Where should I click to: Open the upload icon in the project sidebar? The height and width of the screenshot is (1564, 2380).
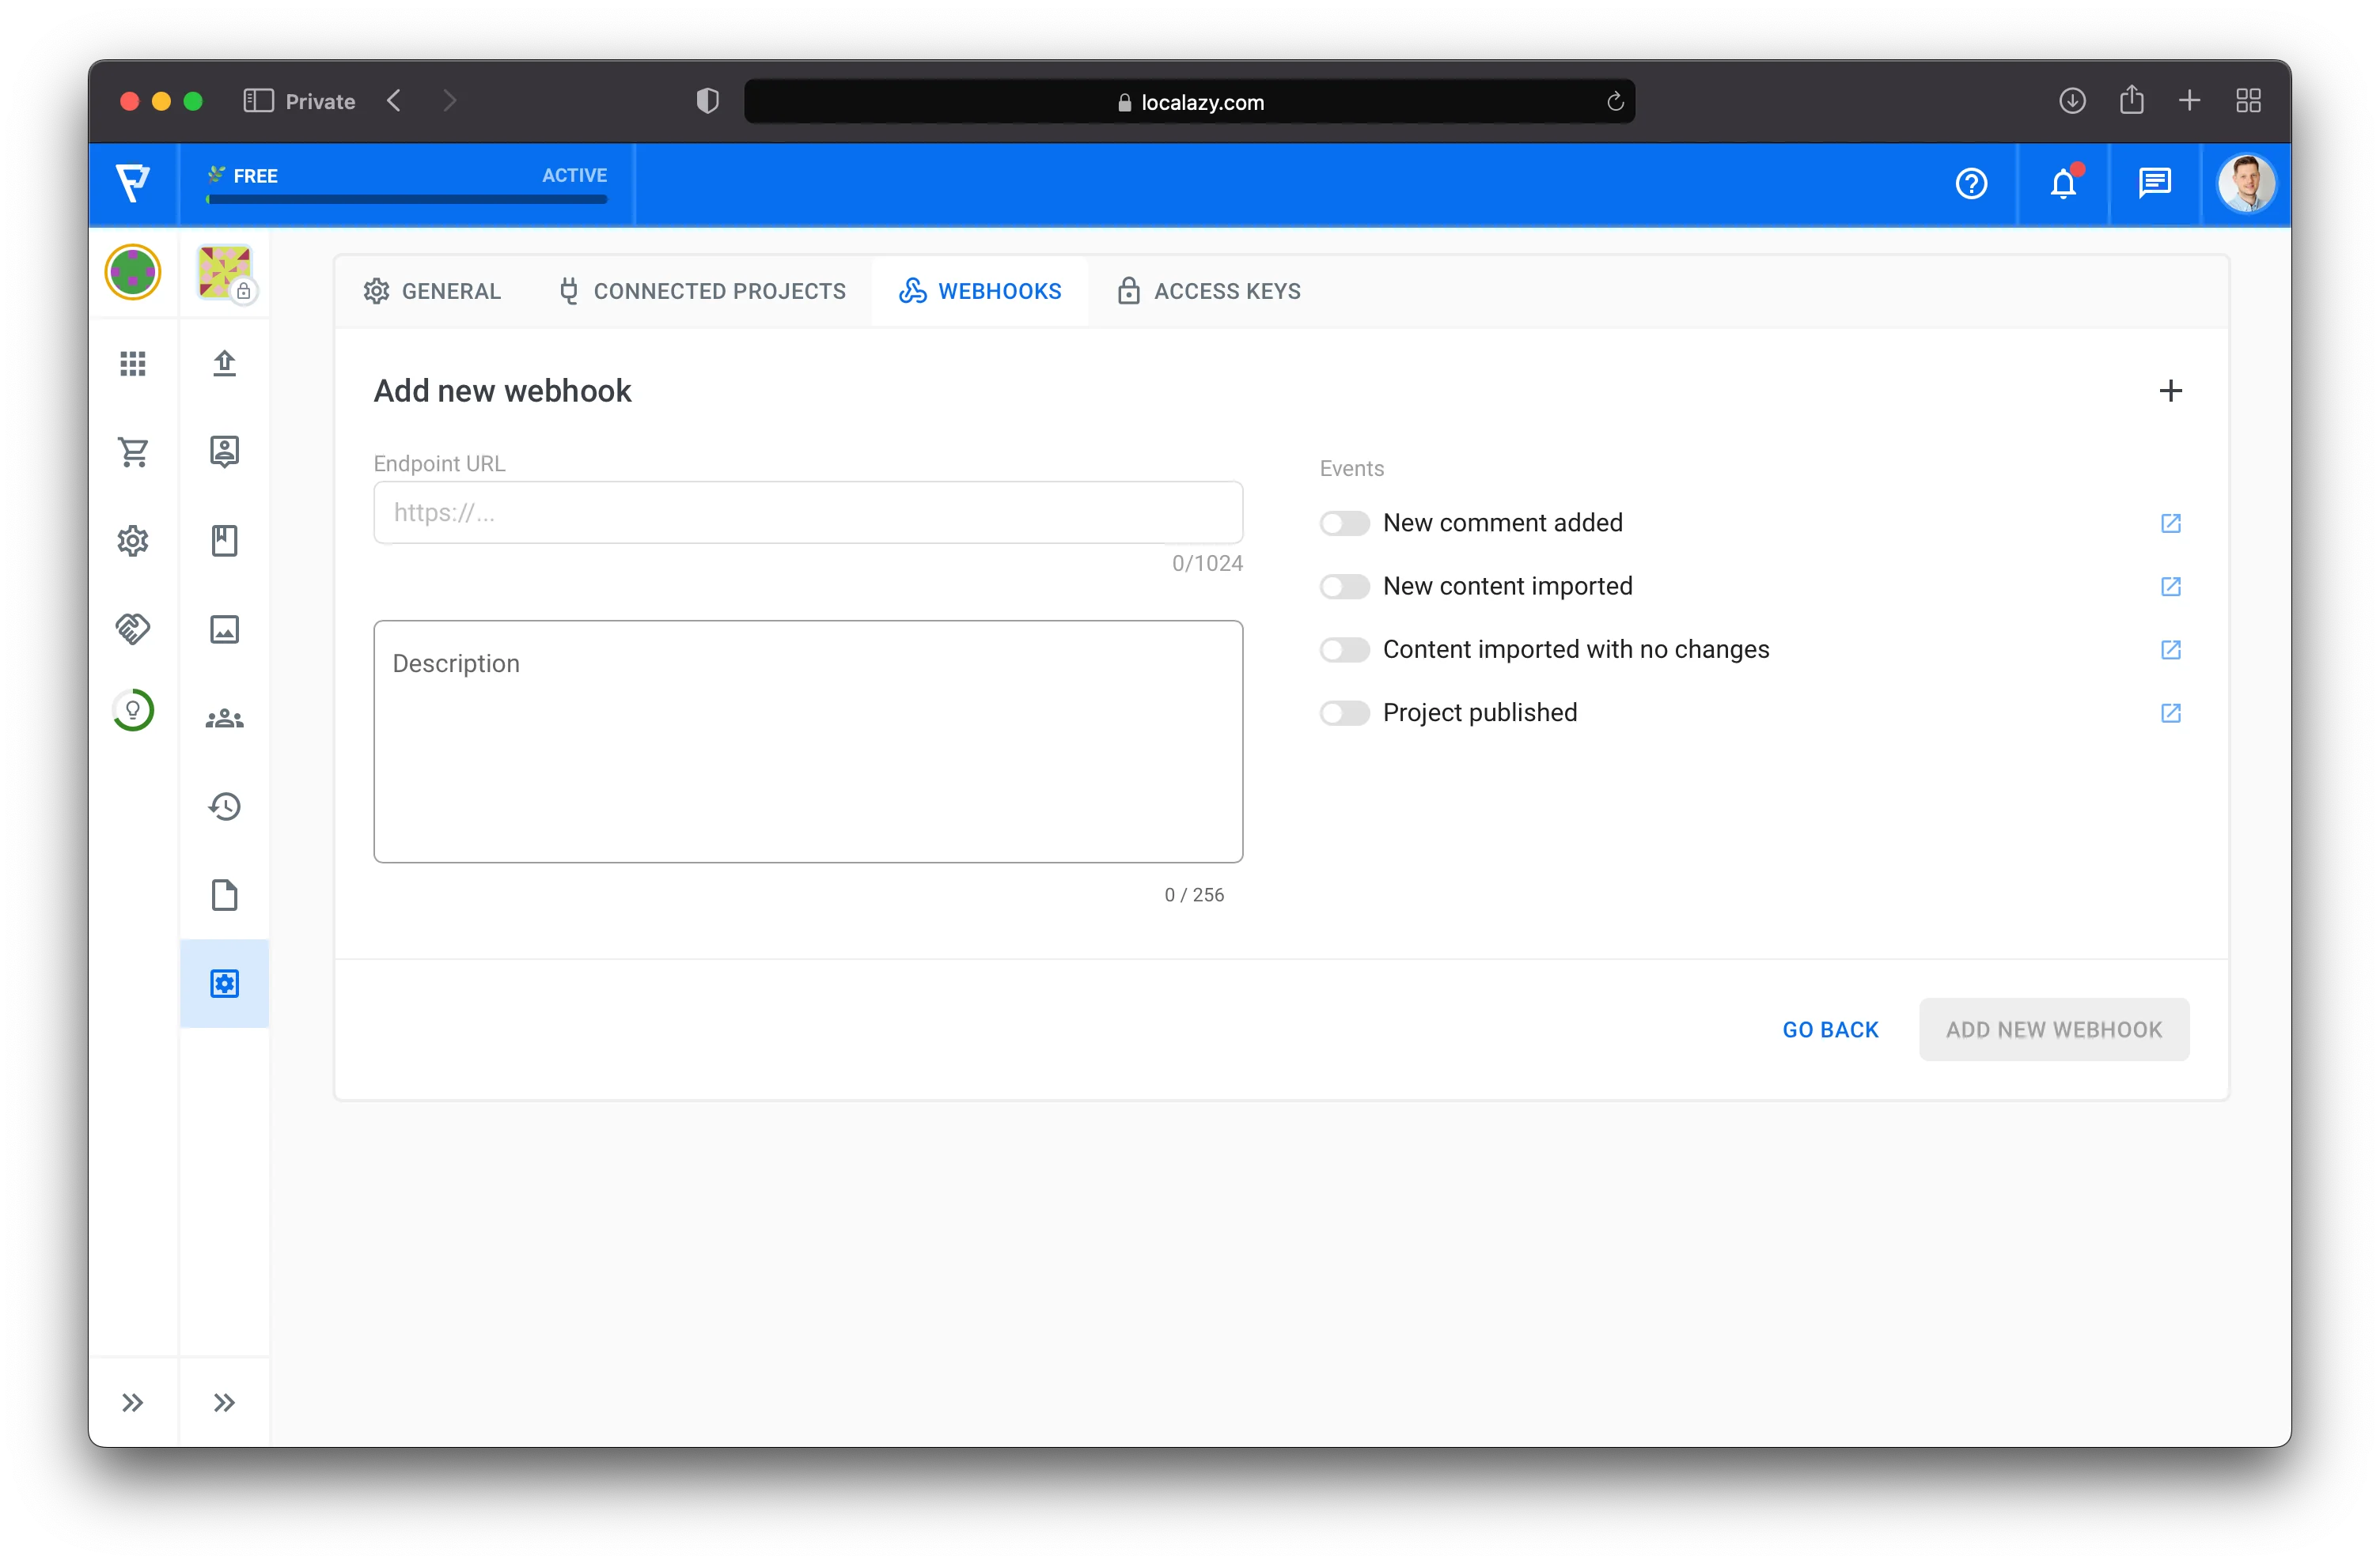coord(224,364)
